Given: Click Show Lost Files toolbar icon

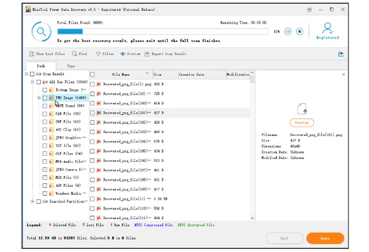Looking at the screenshot, I should tap(32, 54).
